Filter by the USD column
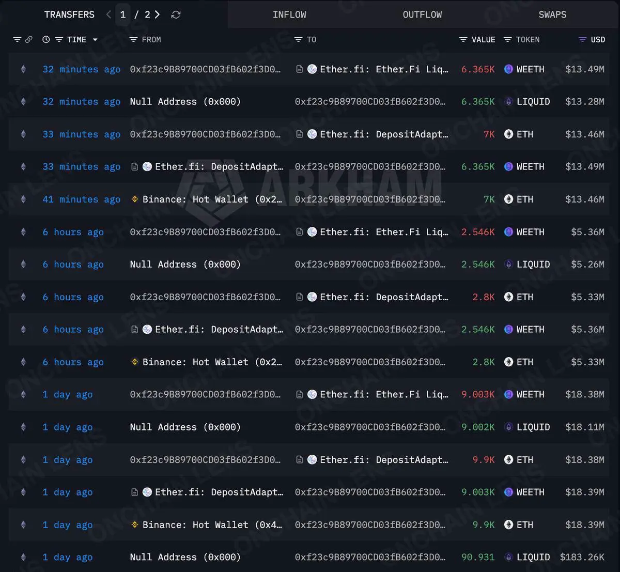 pyautogui.click(x=582, y=40)
